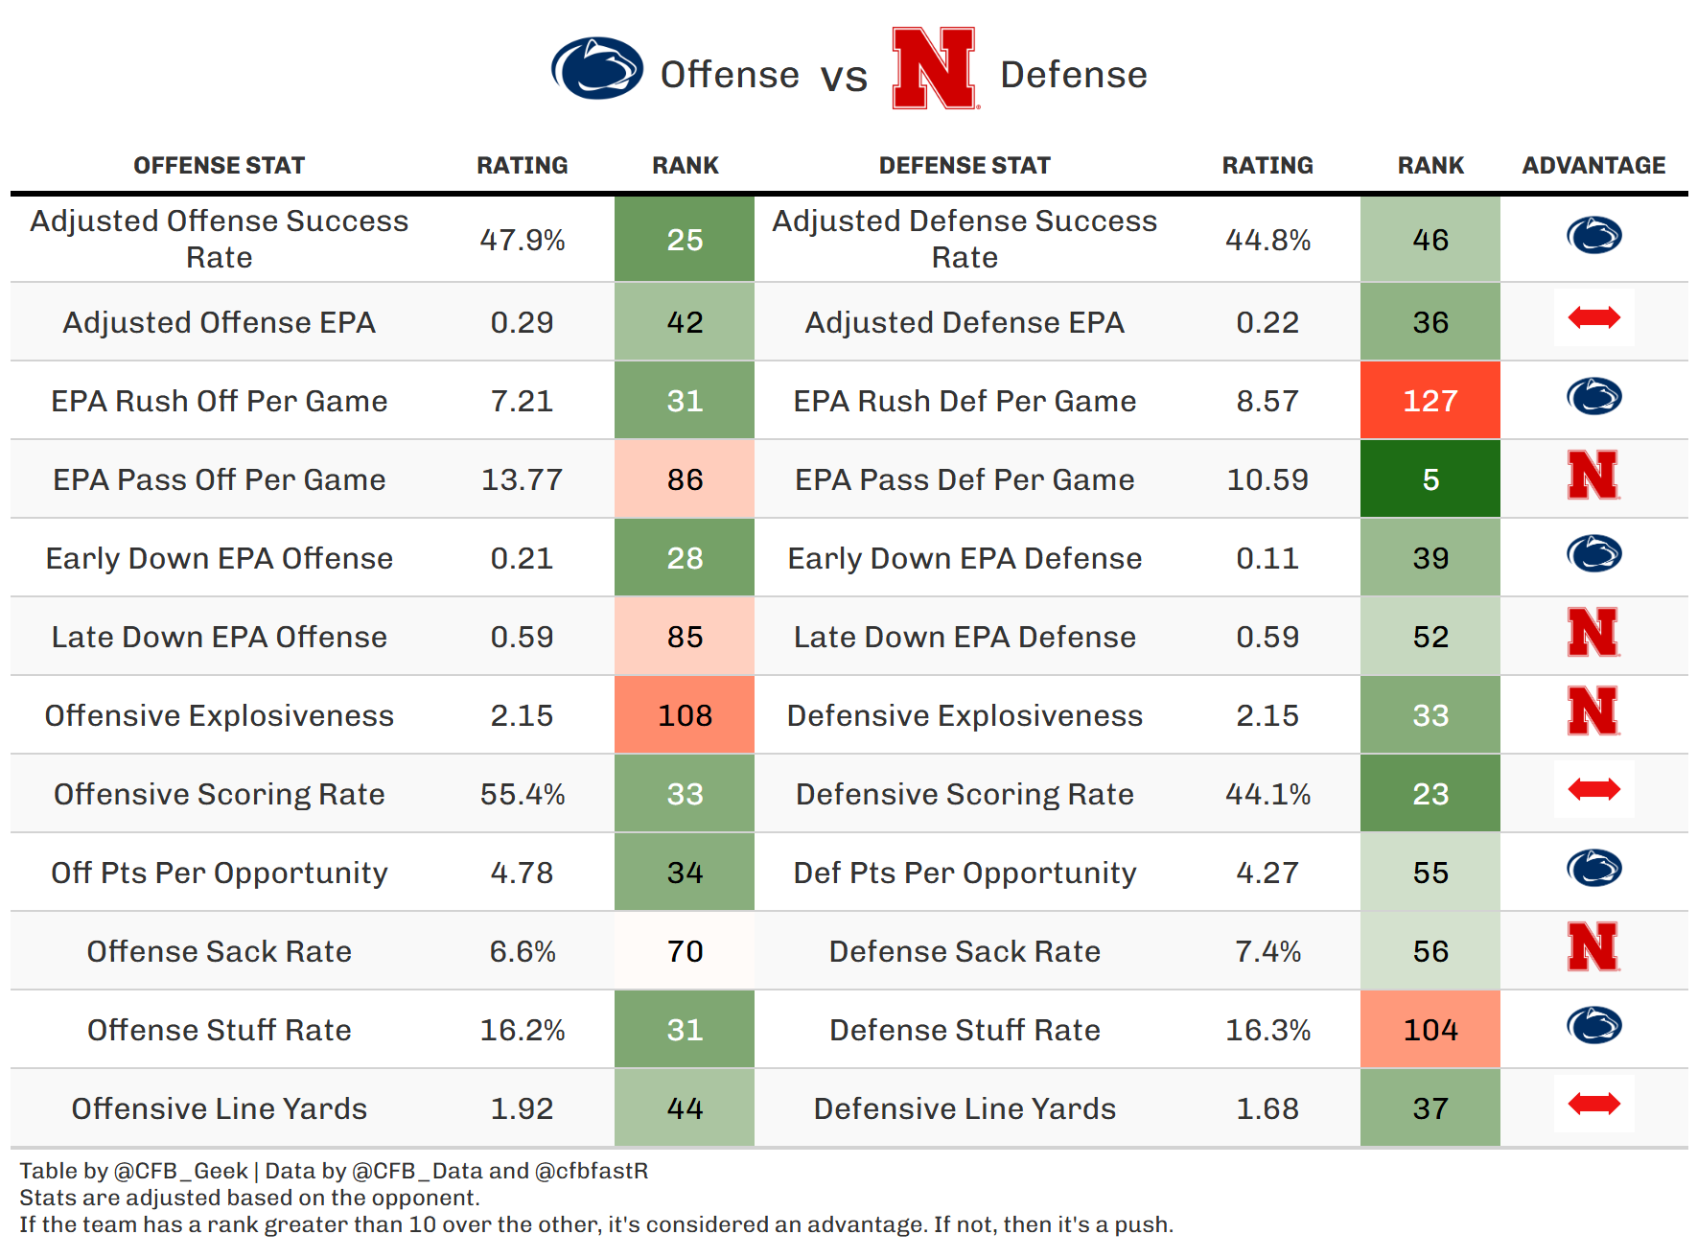Click Nebraska logo in Sack Rate row
The width and height of the screenshot is (1697, 1258).
pyautogui.click(x=1593, y=947)
